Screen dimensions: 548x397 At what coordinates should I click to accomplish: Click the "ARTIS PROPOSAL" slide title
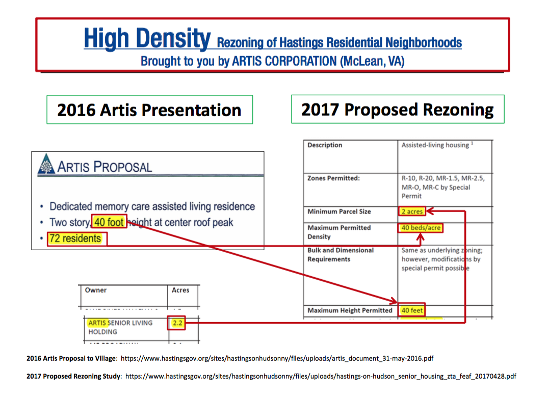pos(105,167)
